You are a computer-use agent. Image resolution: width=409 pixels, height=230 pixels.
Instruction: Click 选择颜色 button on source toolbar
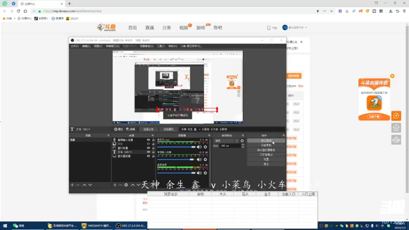click(x=169, y=129)
